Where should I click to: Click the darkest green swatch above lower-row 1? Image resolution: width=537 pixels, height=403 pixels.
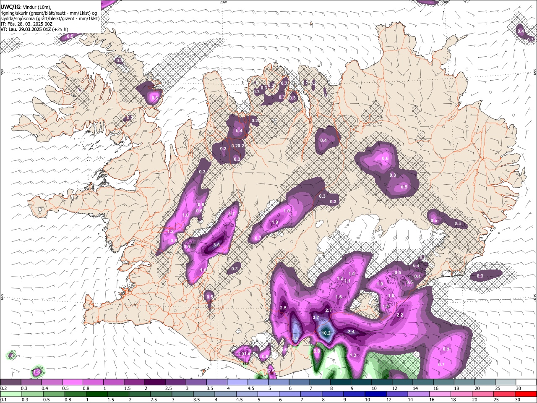(96, 394)
